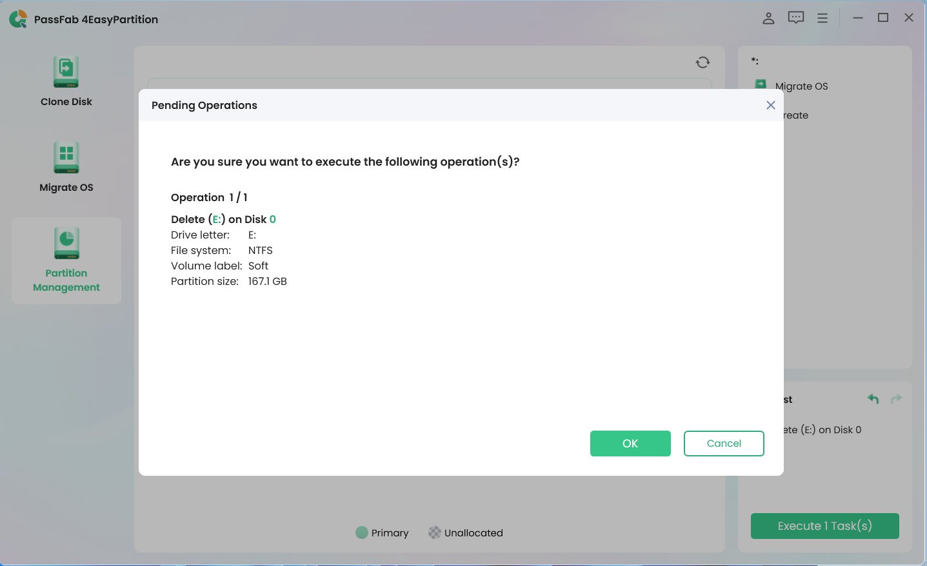
Task: Undo the last pending operation
Action: tap(872, 398)
